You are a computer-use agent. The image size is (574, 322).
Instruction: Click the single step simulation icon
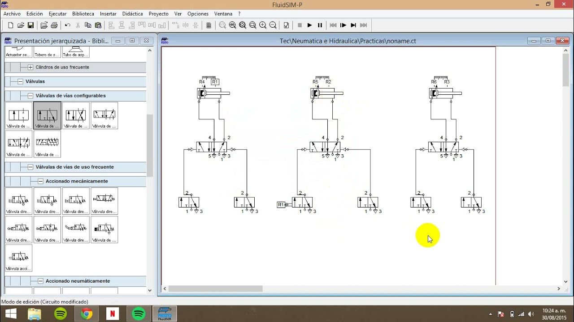(x=343, y=25)
